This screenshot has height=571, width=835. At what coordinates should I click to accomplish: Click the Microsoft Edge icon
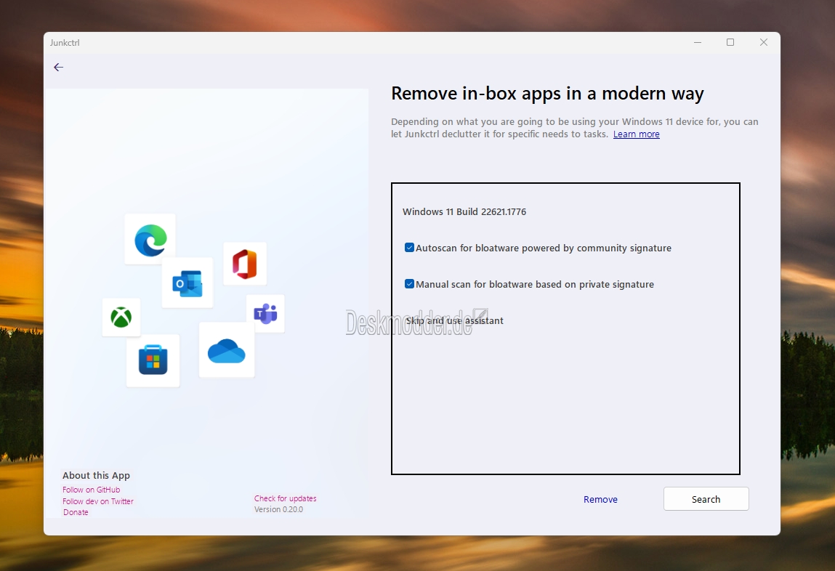150,240
